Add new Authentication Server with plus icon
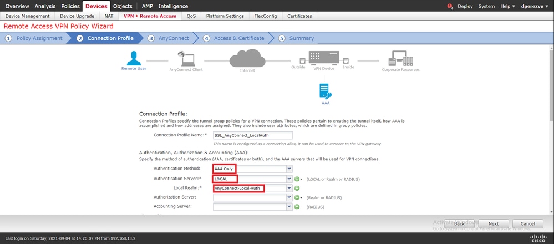Viewport: 554px width, 244px height. coord(297,179)
